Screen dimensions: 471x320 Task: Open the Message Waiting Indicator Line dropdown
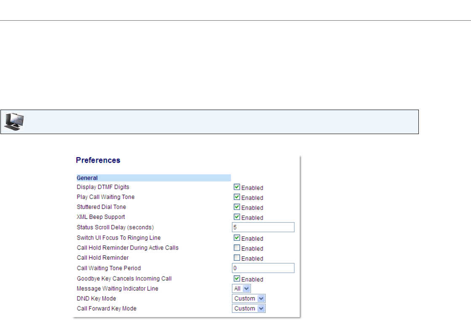tap(242, 289)
